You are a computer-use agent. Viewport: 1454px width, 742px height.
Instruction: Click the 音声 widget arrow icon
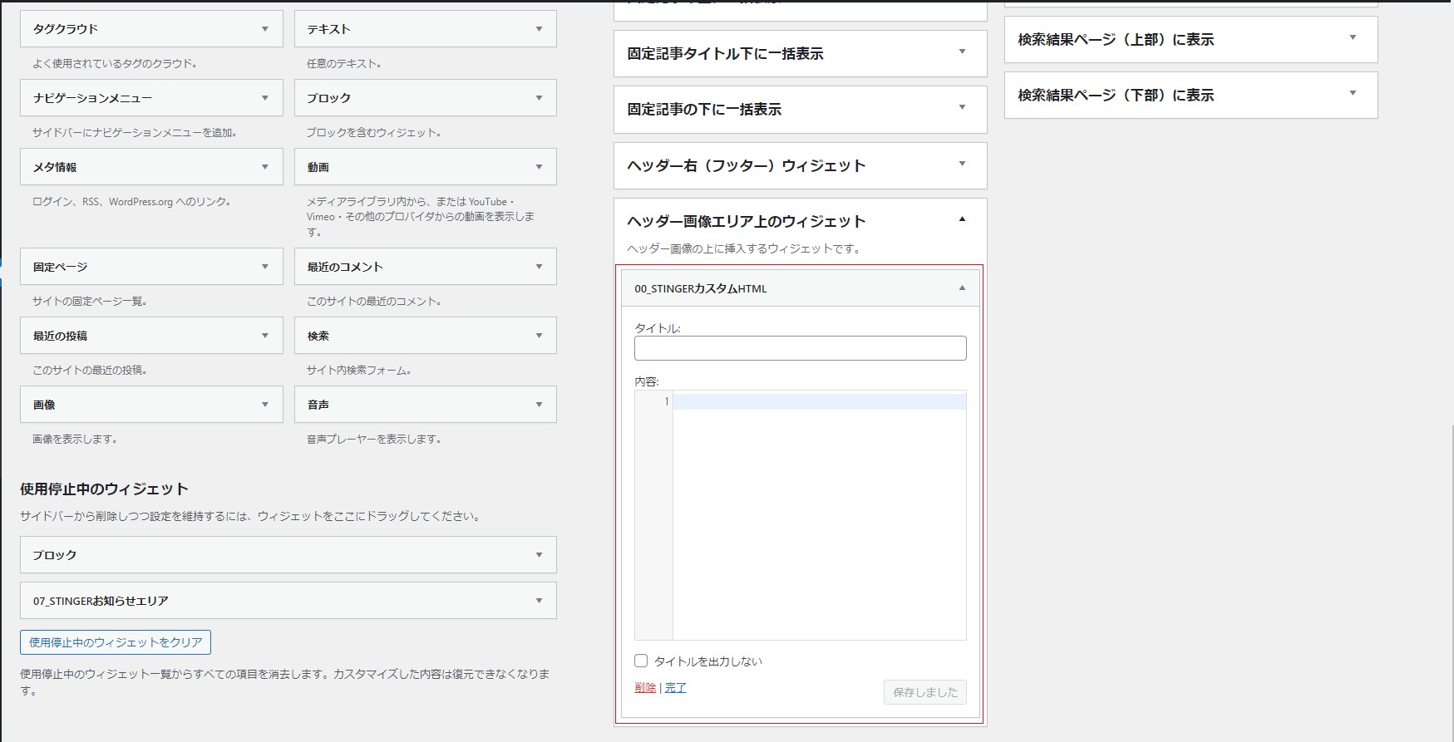pyautogui.click(x=539, y=405)
